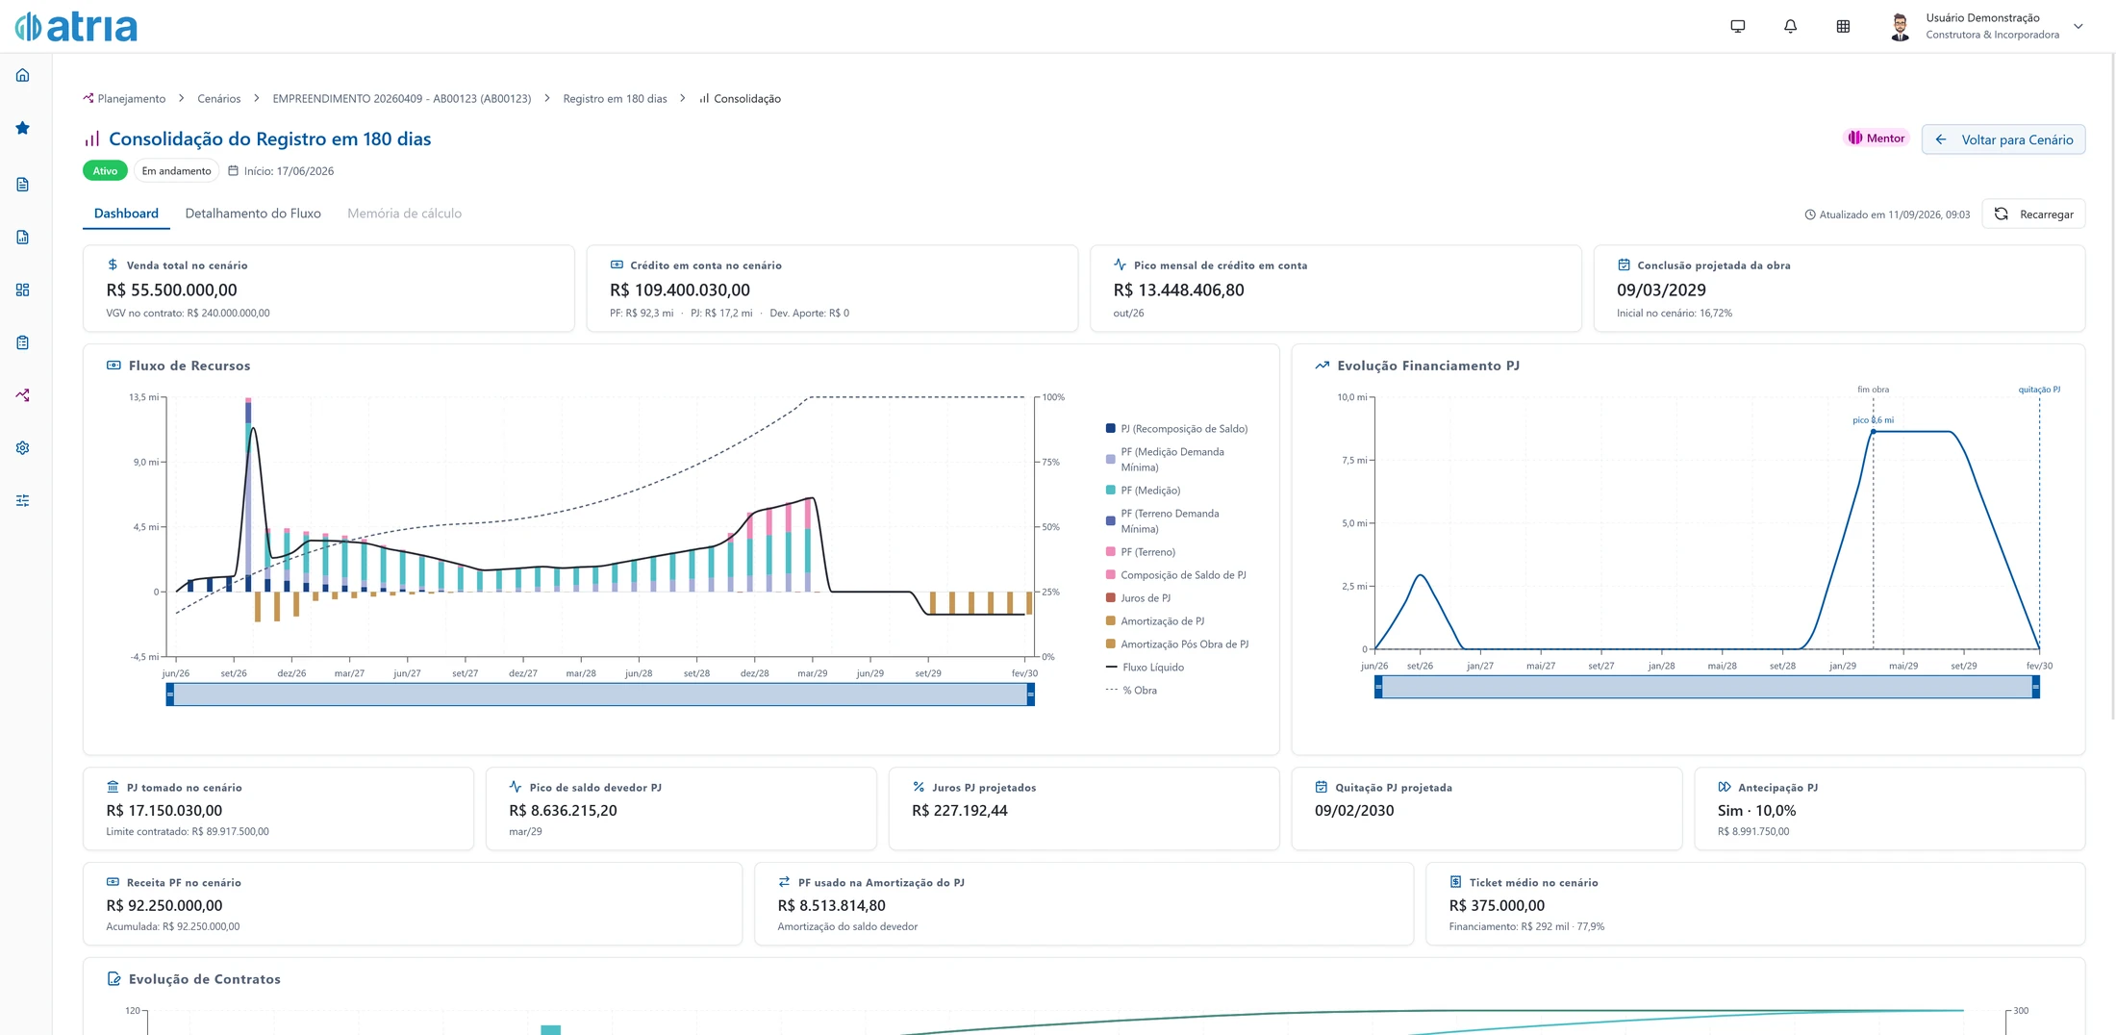Select the R$ 55.500.000,00 sales value
The height and width of the screenshot is (1035, 2116).
(x=171, y=290)
